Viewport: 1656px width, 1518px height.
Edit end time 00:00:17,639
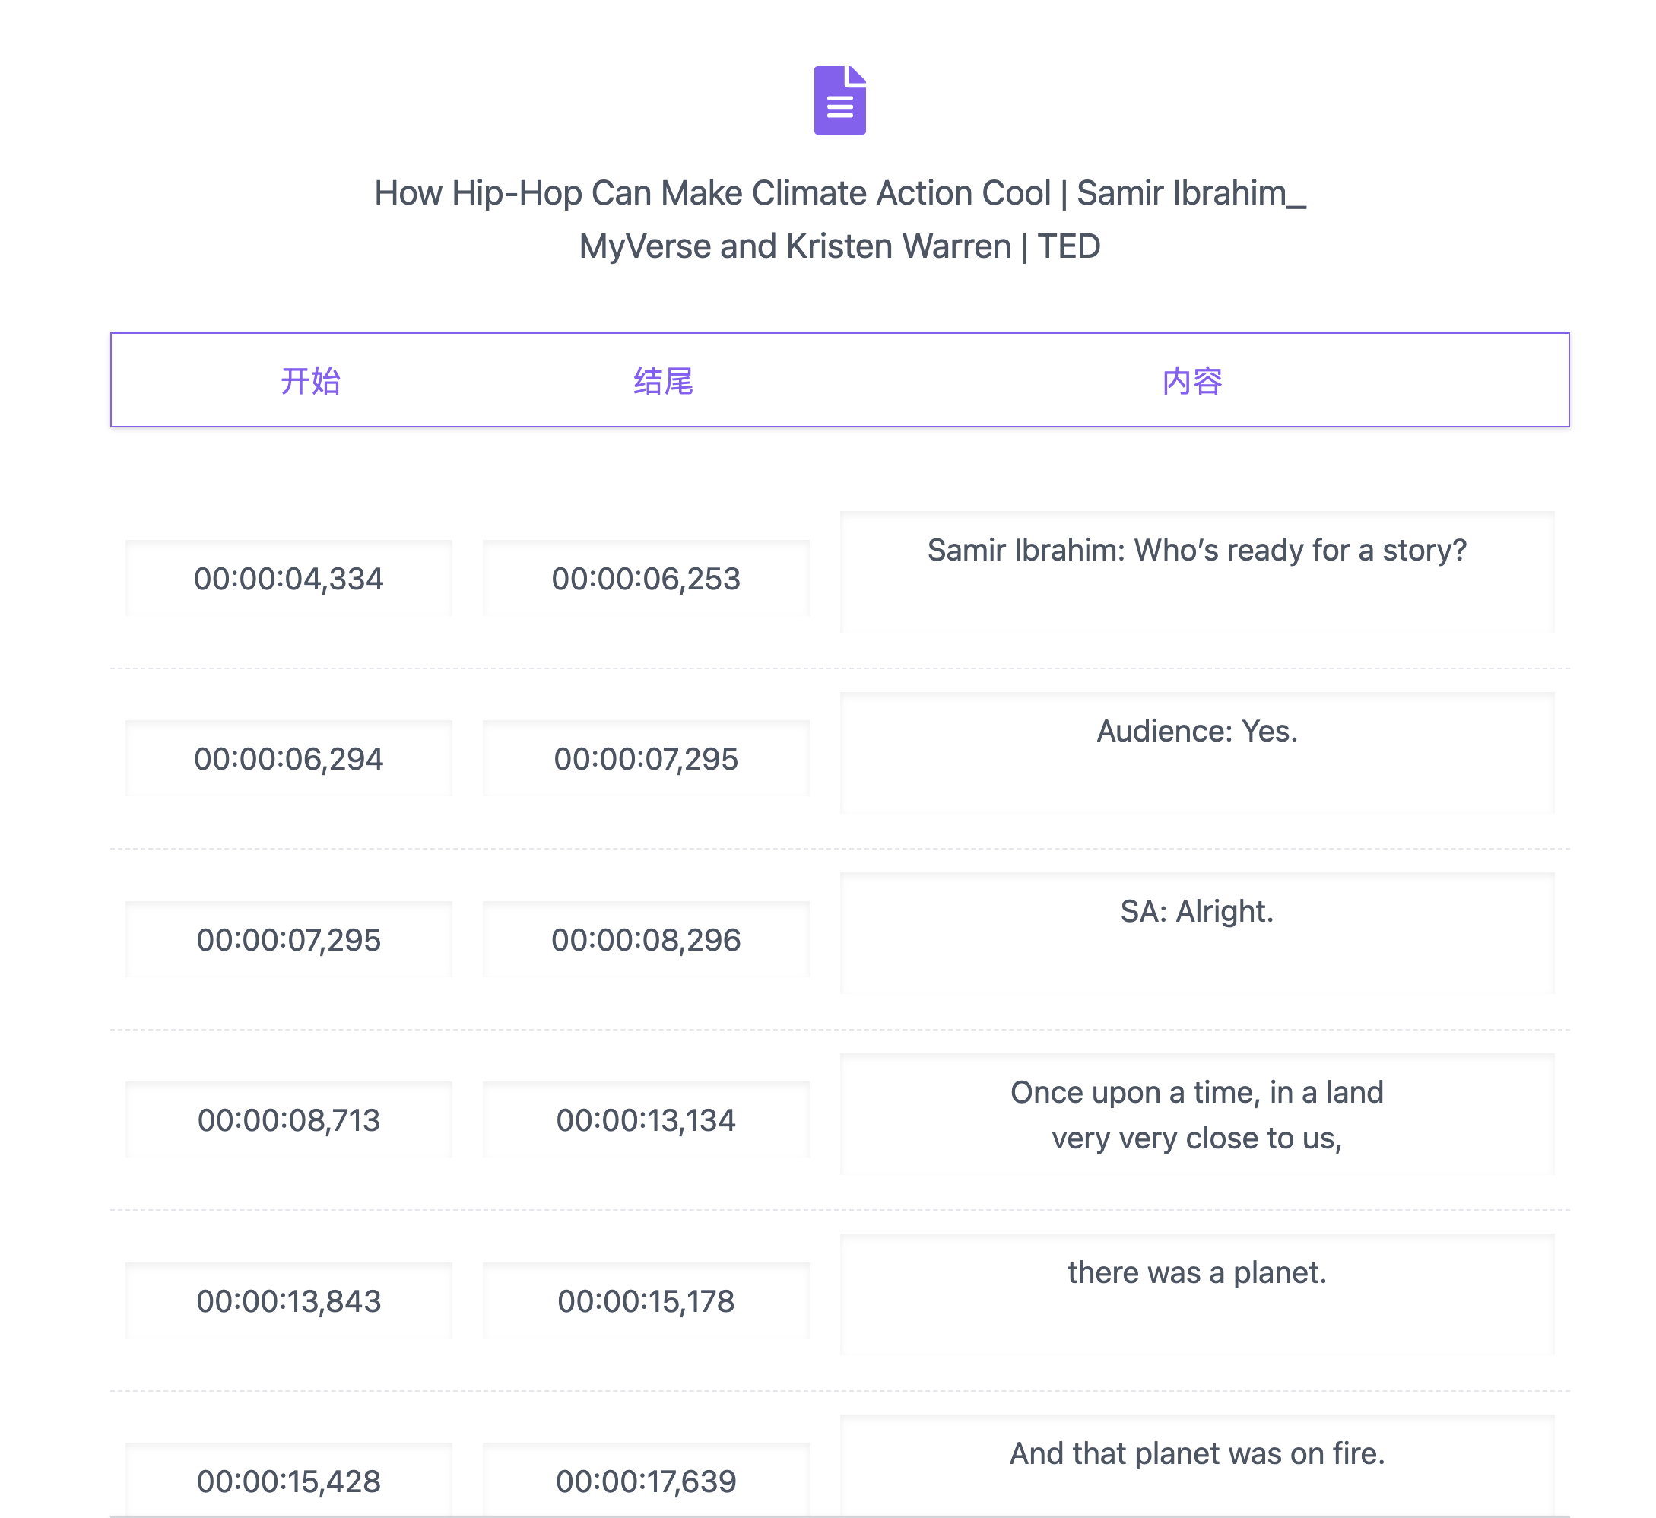pyautogui.click(x=646, y=1481)
